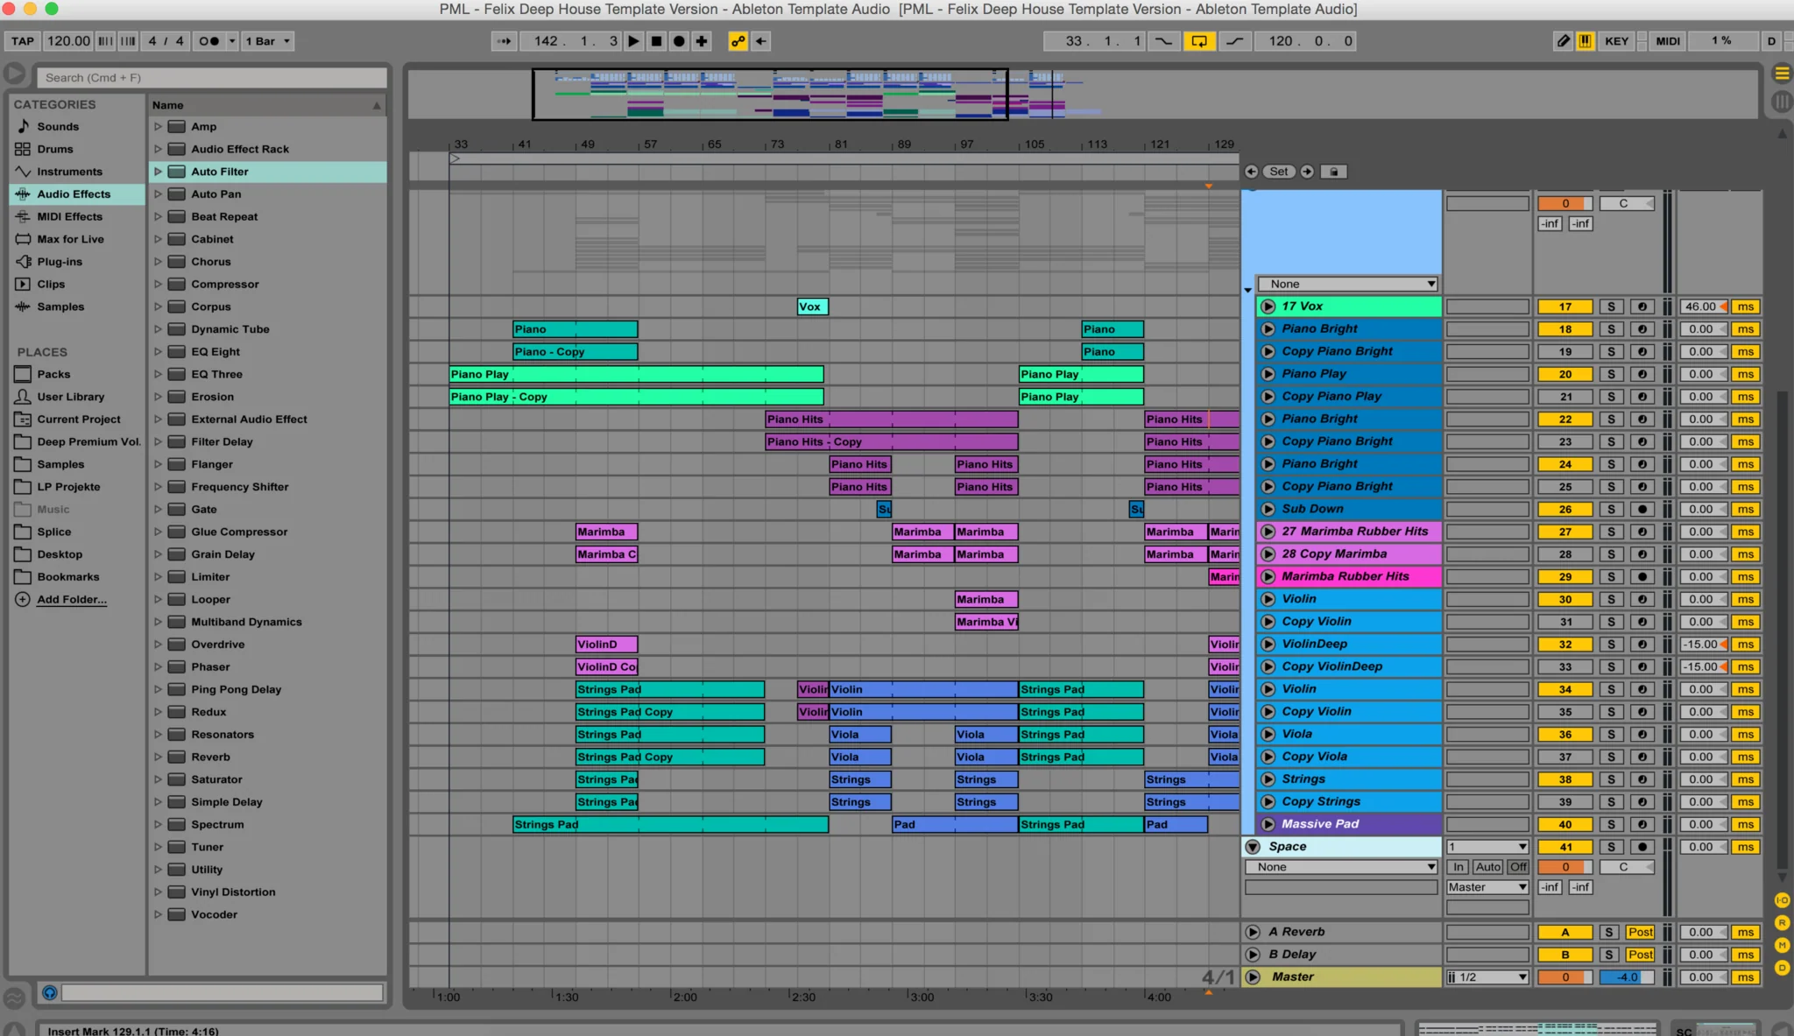Toggle the A Reverb Post button
This screenshot has width=1794, height=1036.
(x=1640, y=933)
